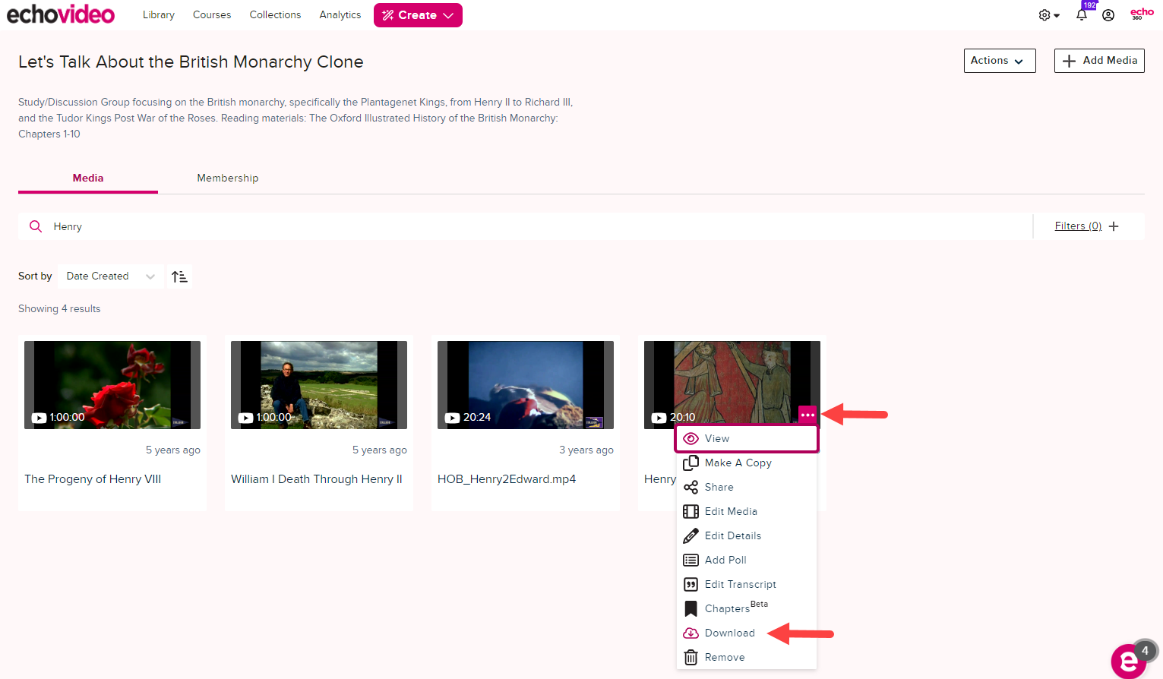Choose Edit Media menu entry

coord(747,511)
